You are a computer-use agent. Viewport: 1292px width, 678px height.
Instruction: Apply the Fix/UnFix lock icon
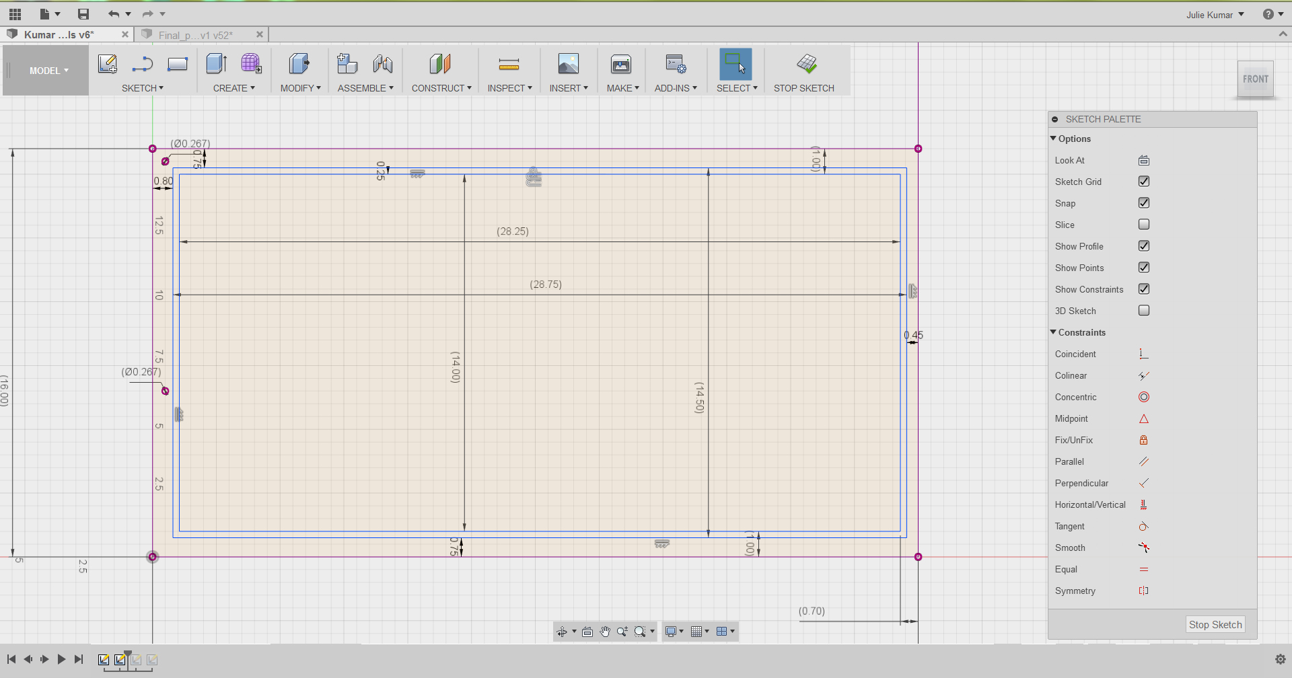click(x=1144, y=440)
